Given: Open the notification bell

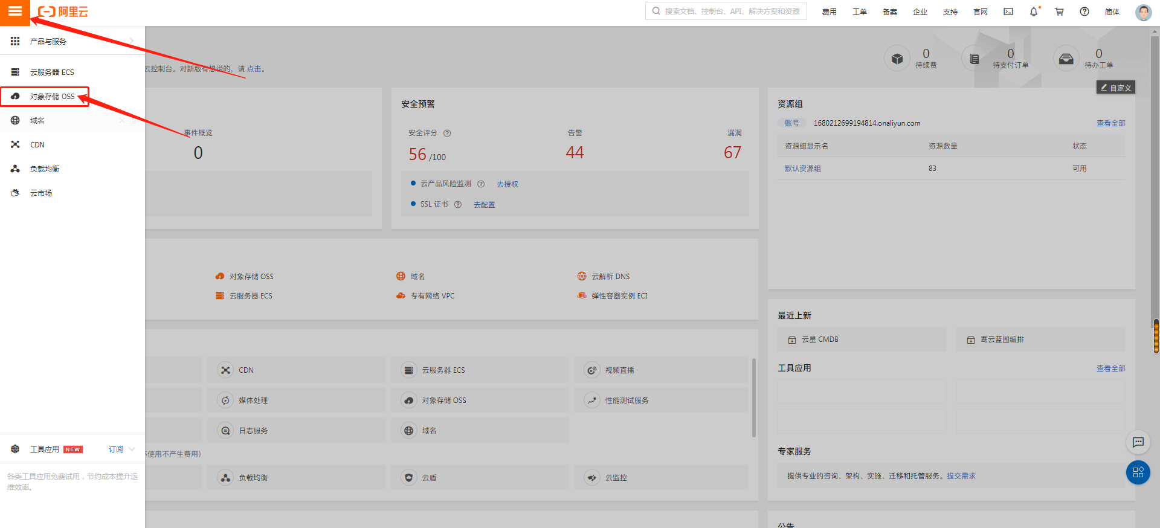Looking at the screenshot, I should pyautogui.click(x=1034, y=11).
